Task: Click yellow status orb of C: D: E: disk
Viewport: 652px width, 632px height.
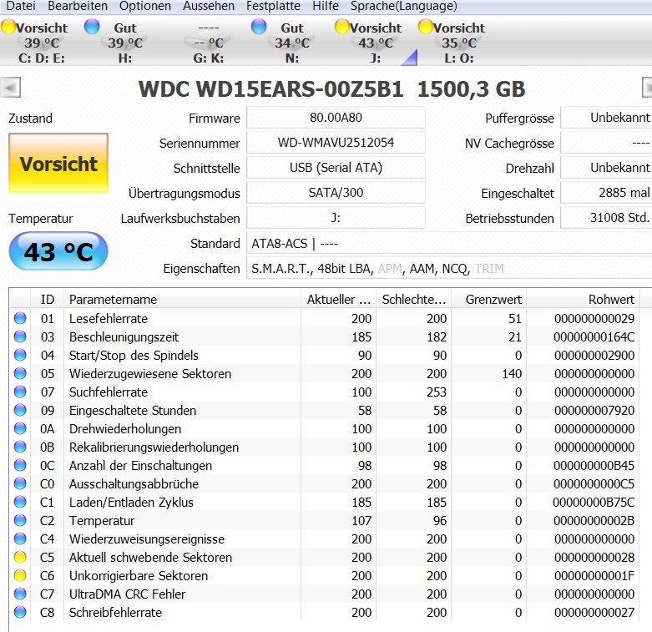Action: [8, 26]
